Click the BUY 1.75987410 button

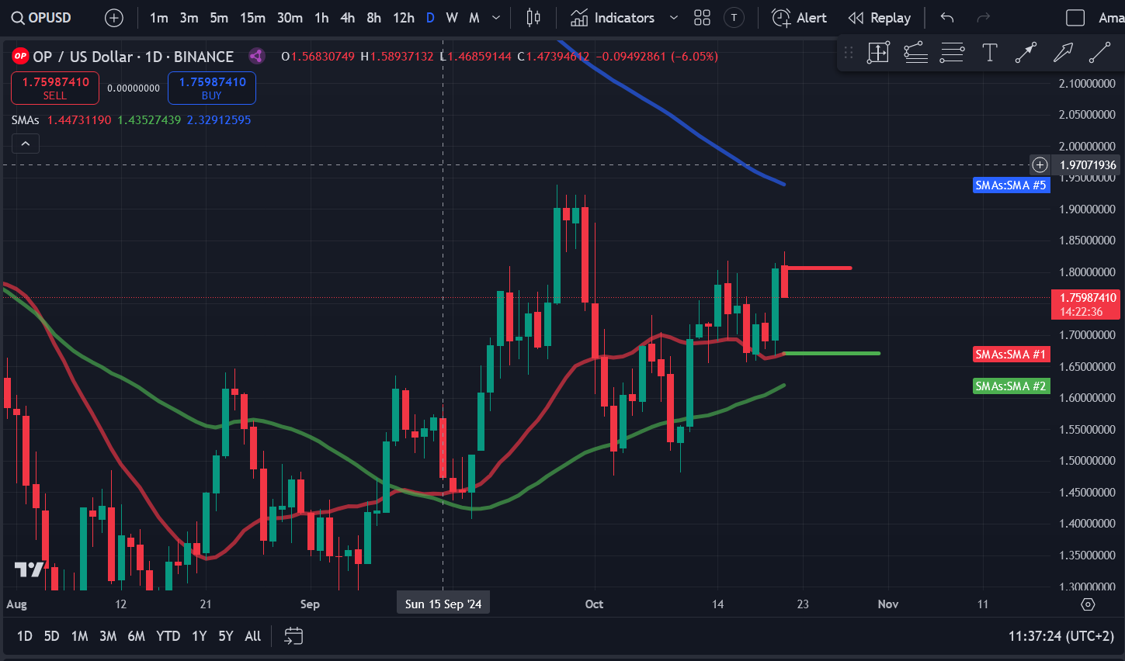212,88
